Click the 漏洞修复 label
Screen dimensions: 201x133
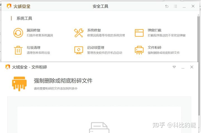33,30
